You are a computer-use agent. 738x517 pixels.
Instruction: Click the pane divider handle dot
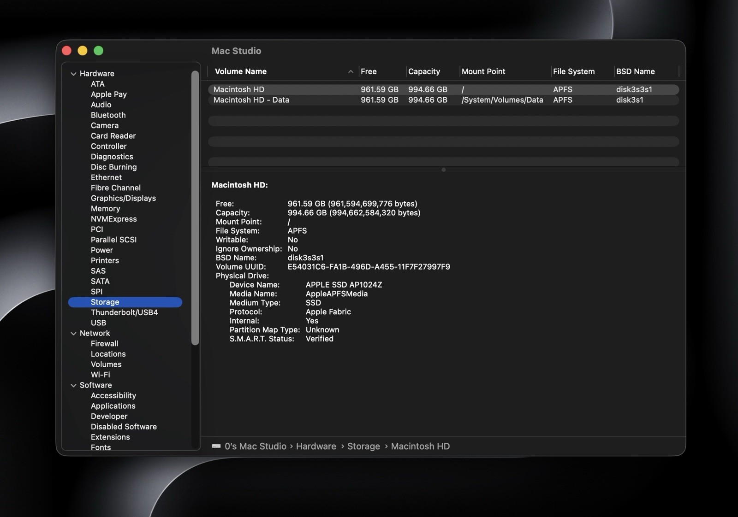pyautogui.click(x=443, y=170)
